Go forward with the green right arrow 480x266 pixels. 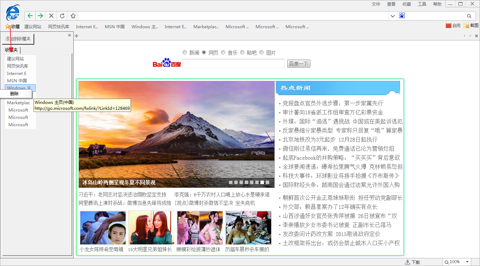click(x=40, y=16)
